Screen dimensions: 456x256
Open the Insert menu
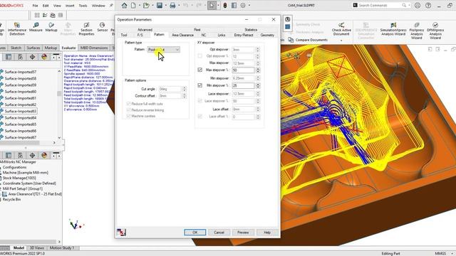coord(70,6)
